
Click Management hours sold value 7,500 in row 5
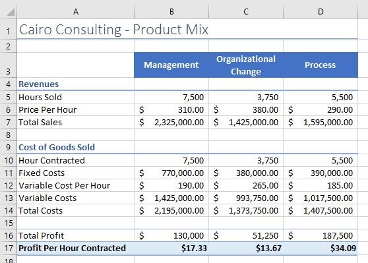(x=171, y=97)
